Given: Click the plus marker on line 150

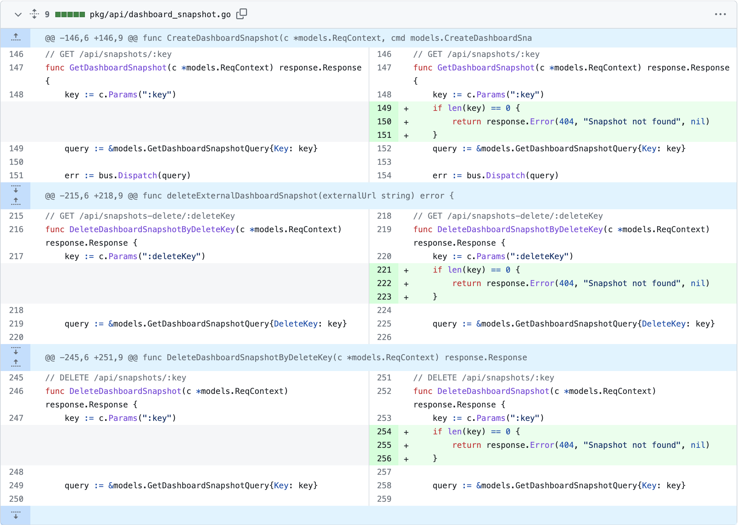Looking at the screenshot, I should pyautogui.click(x=406, y=122).
